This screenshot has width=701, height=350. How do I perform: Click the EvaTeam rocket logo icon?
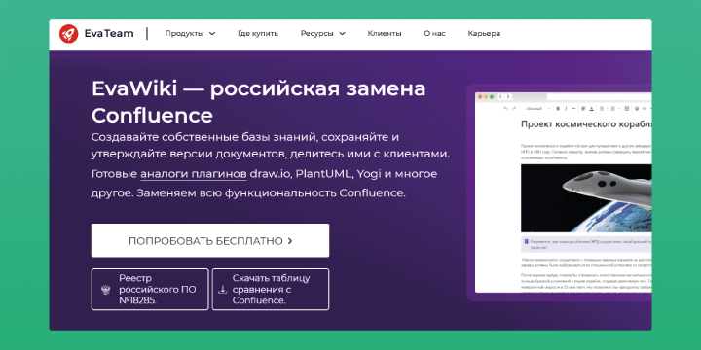(x=69, y=33)
